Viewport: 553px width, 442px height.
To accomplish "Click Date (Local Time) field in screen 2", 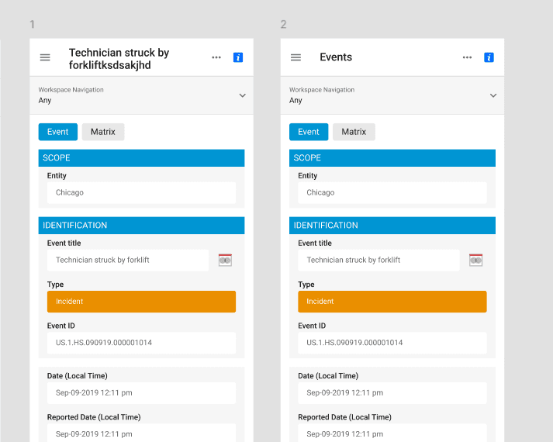I will tap(392, 393).
